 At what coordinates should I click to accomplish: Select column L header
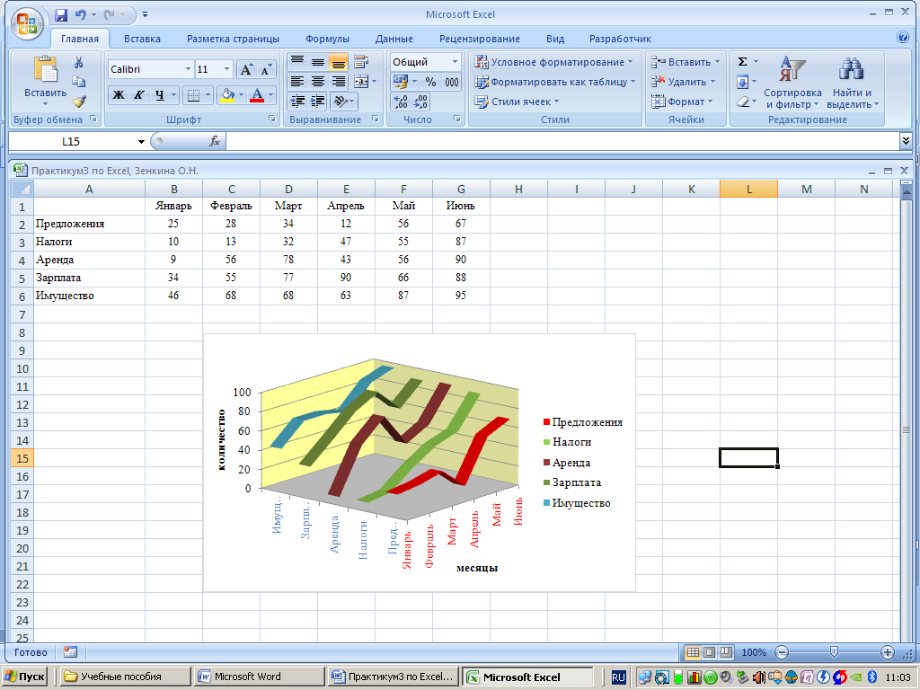748,189
